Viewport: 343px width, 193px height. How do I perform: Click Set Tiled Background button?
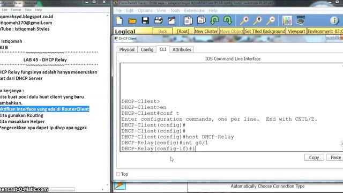click(265, 32)
